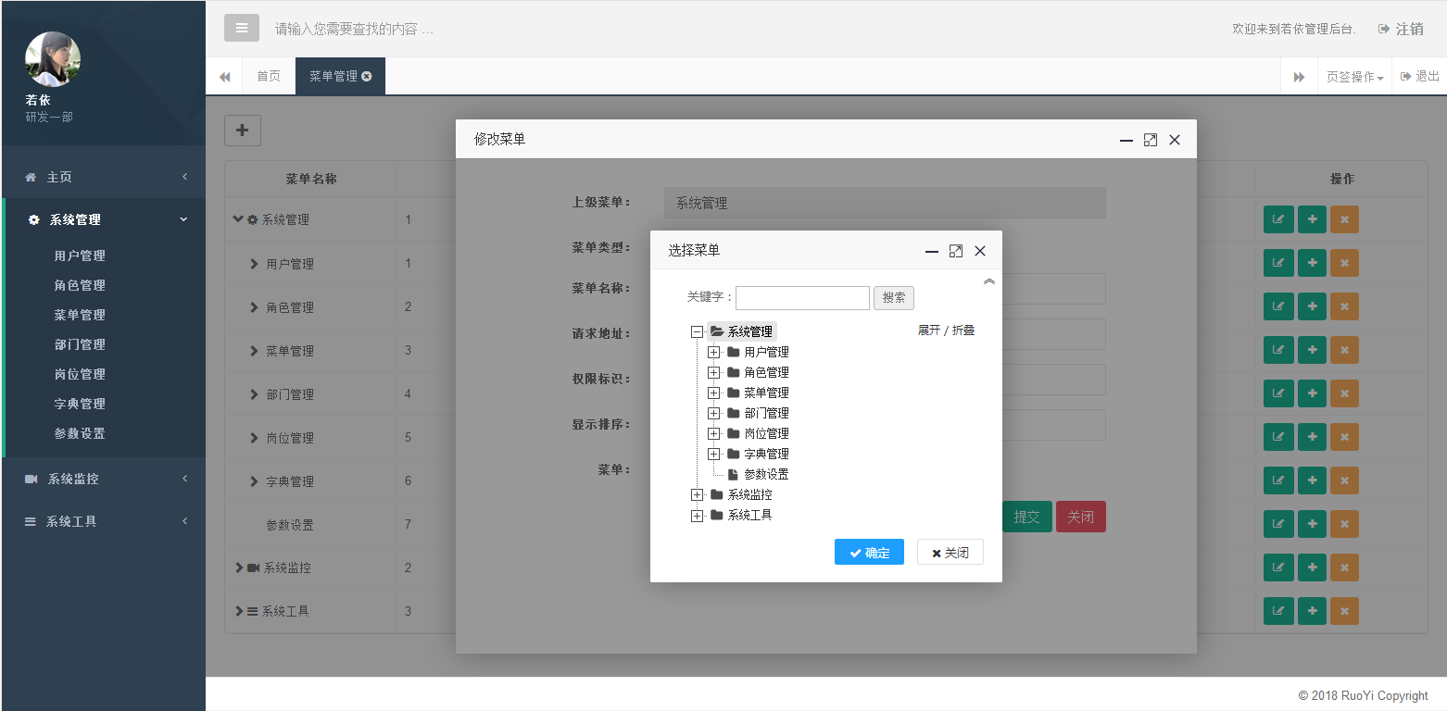Image resolution: width=1447 pixels, height=711 pixels.
Task: Click delete icon in 岗位管理 table row
Action: (x=1344, y=437)
